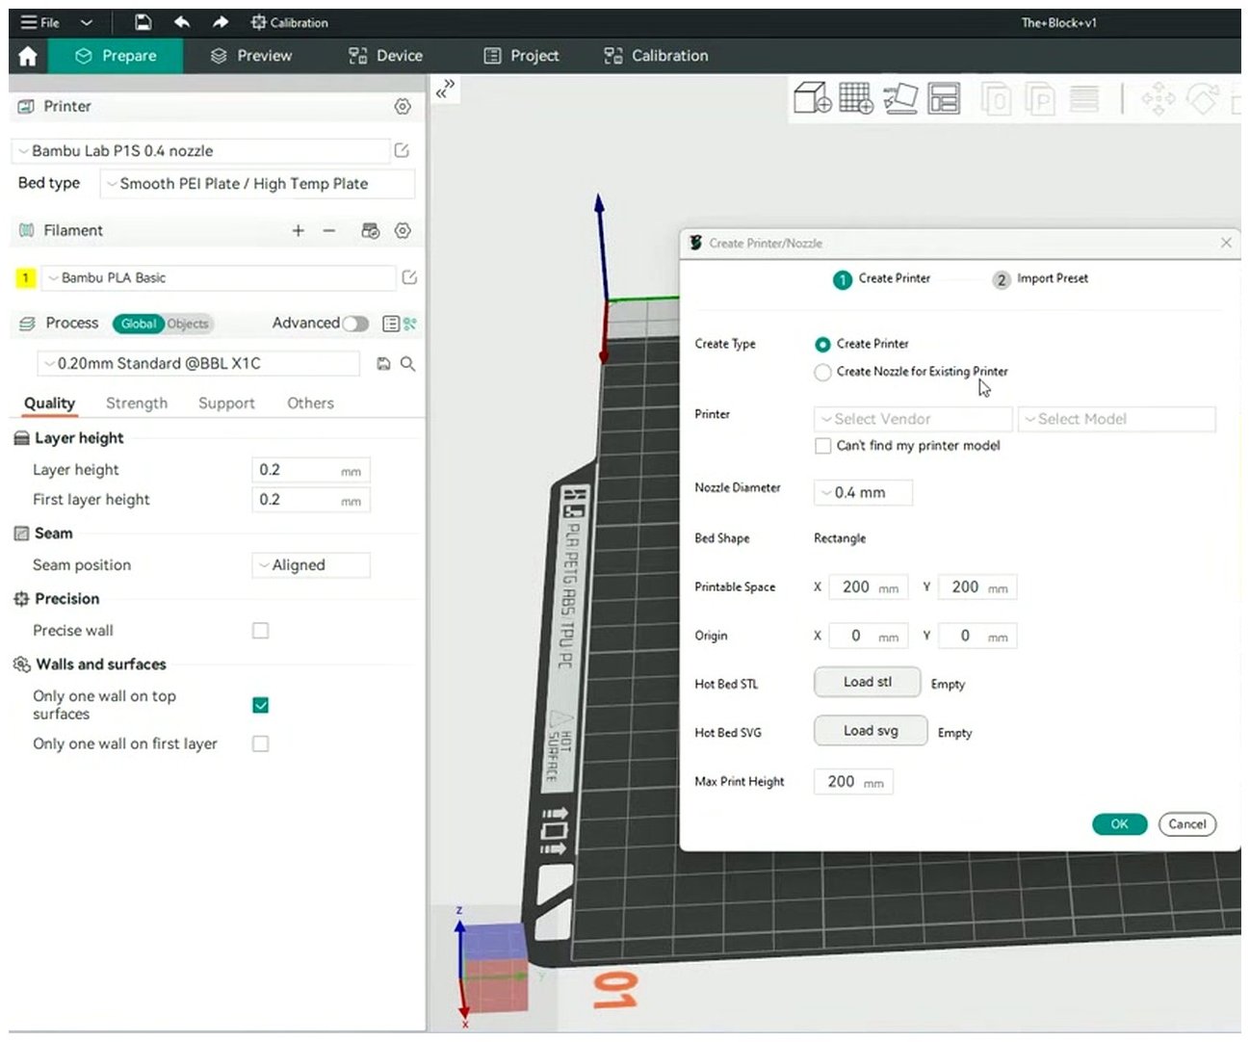Check Can't find my printer model
This screenshot has height=1042, width=1250.
(x=822, y=446)
